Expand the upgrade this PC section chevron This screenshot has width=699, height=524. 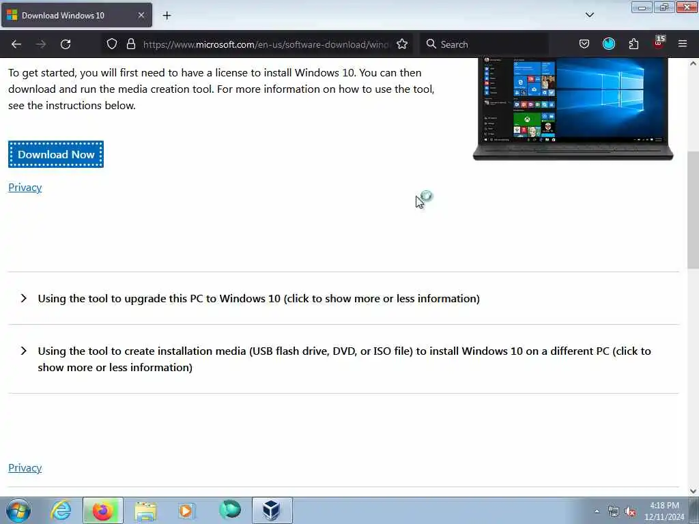click(x=24, y=299)
